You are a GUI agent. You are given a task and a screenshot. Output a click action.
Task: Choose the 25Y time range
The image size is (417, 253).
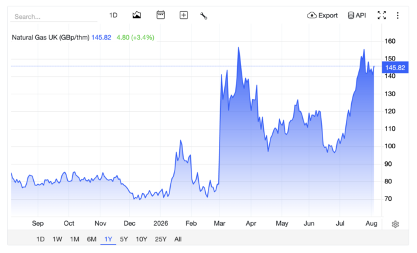161,239
